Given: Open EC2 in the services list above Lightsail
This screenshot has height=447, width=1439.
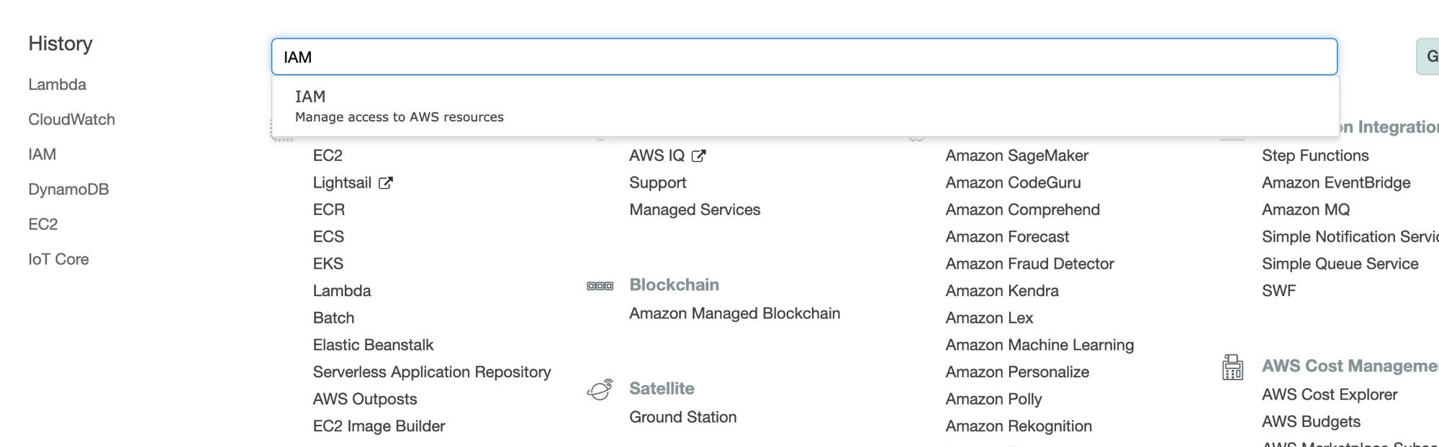Looking at the screenshot, I should click(328, 156).
